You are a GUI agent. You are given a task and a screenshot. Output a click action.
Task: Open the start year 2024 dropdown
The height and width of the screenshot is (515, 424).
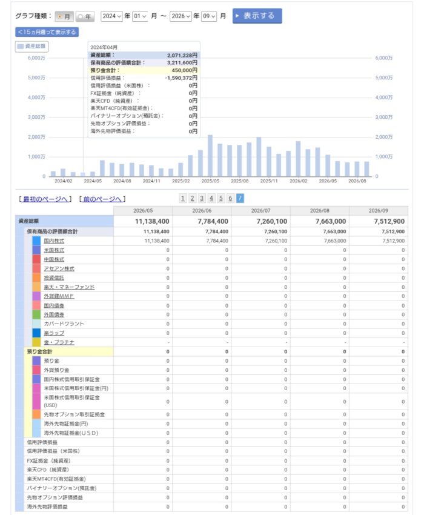[111, 16]
